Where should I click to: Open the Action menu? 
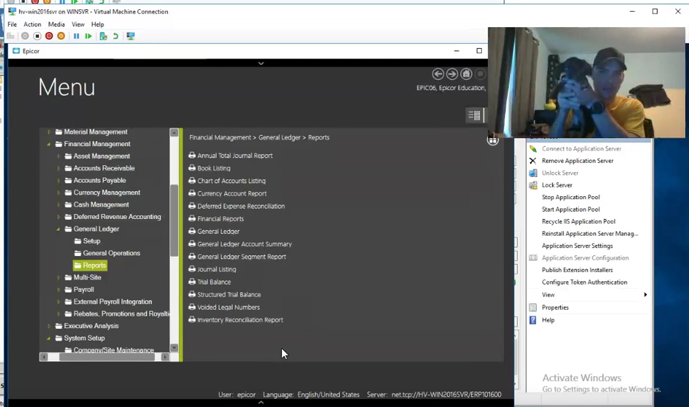[x=32, y=24]
